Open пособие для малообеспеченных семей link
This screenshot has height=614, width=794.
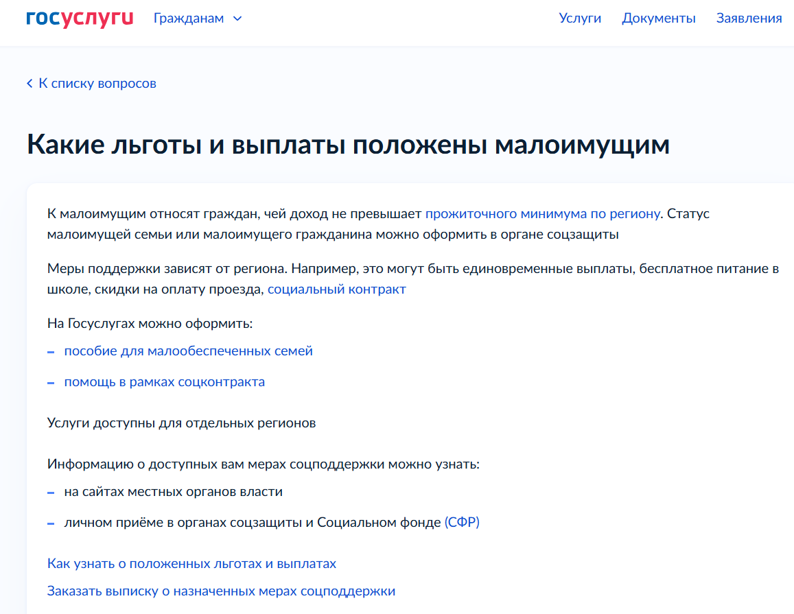click(x=188, y=351)
